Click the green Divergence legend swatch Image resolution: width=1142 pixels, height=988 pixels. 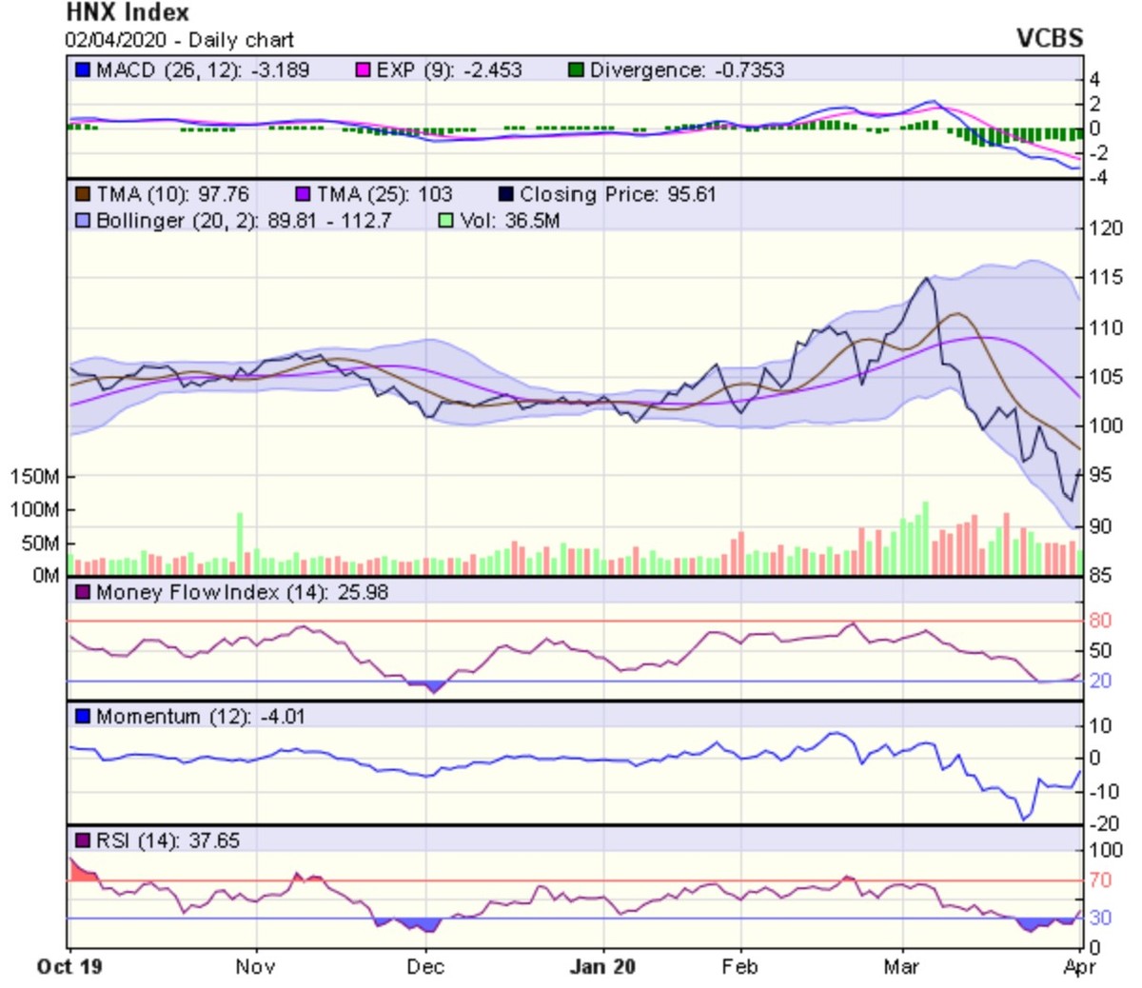[x=576, y=70]
